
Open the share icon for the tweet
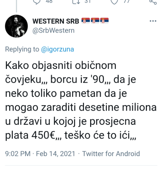pos(153,2)
